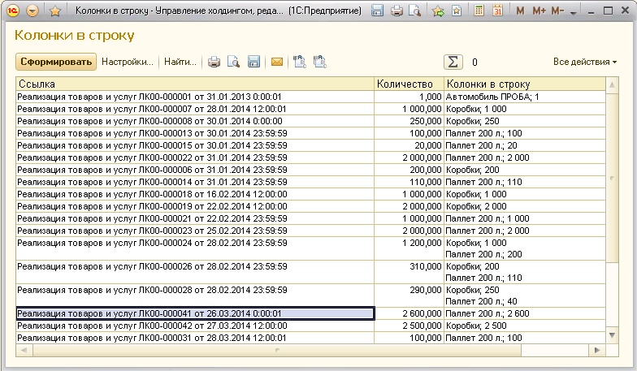Click the favorites star in title bar

(x=55, y=11)
